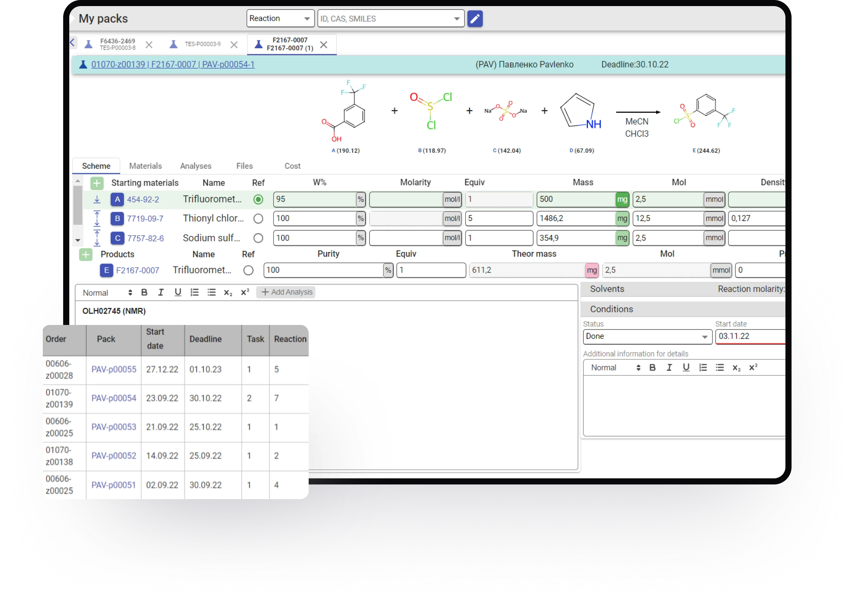Switch to the Materials tab
This screenshot has height=601, width=853.
[145, 166]
